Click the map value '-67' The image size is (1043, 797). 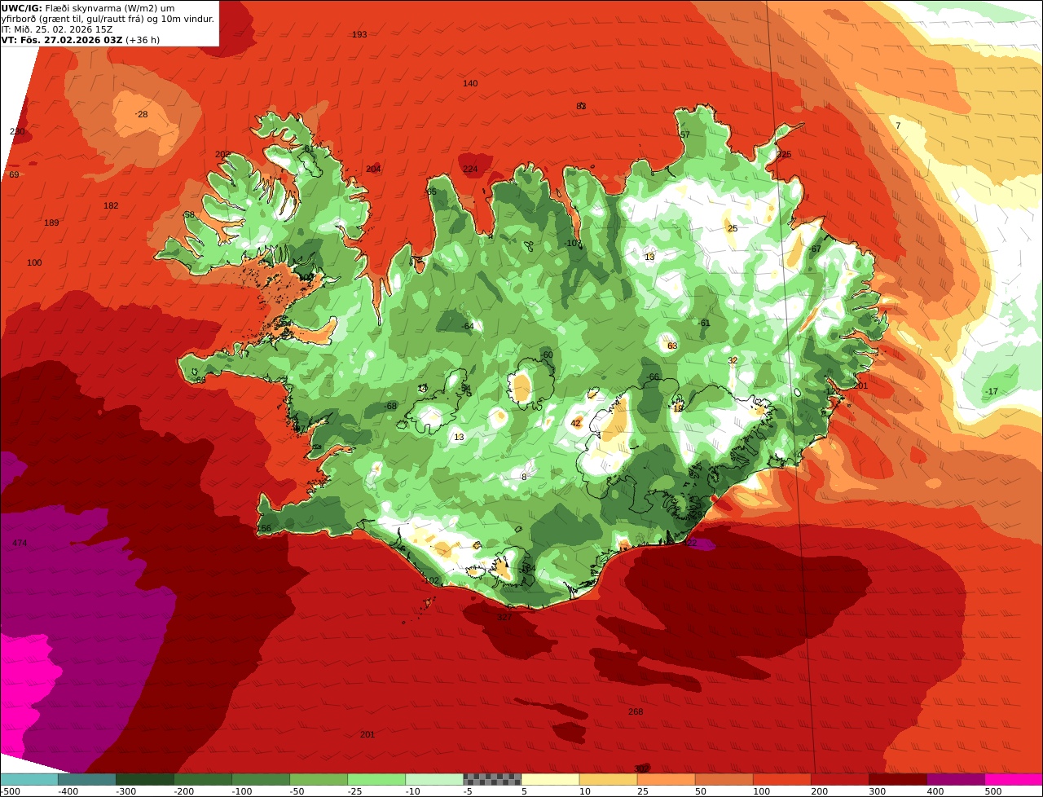pyautogui.click(x=814, y=249)
